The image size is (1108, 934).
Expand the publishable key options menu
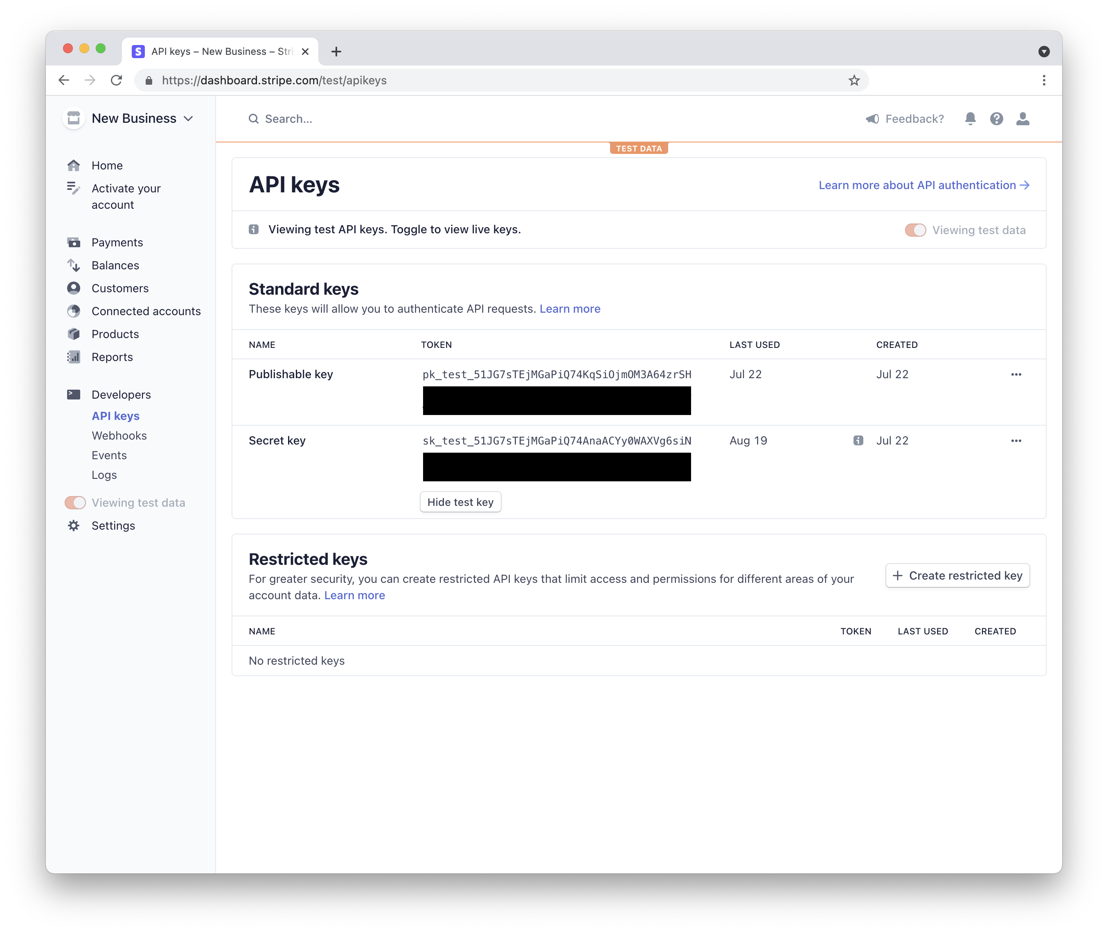point(1016,375)
